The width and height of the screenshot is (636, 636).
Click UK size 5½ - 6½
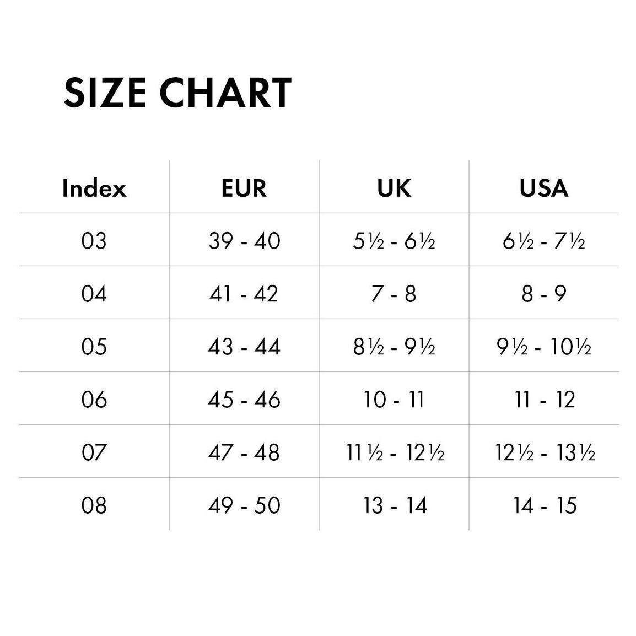click(394, 241)
